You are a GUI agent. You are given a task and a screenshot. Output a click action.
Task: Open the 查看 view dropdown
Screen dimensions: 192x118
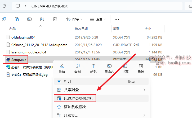[98, 19]
